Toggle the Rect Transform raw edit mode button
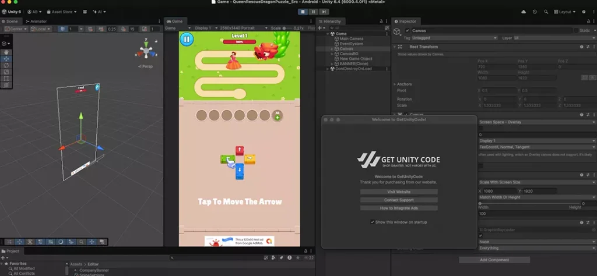The width and height of the screenshot is (597, 276). click(592, 77)
